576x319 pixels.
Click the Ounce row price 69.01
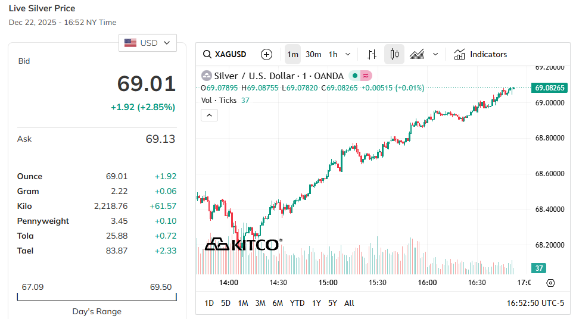coord(117,176)
